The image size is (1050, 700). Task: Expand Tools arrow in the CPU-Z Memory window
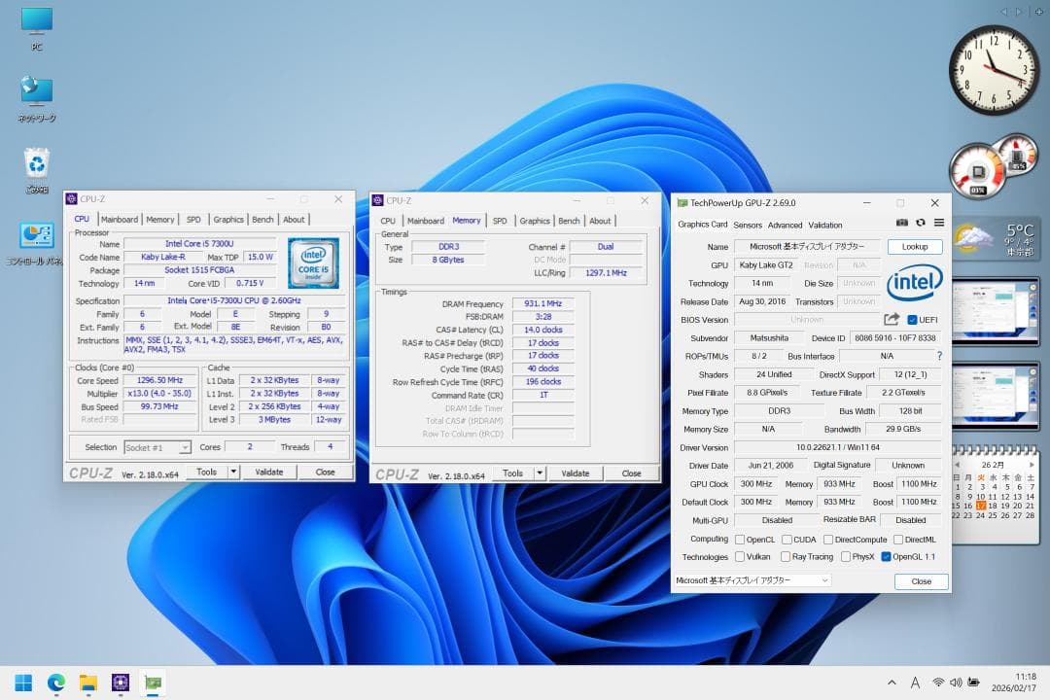pyautogui.click(x=539, y=473)
